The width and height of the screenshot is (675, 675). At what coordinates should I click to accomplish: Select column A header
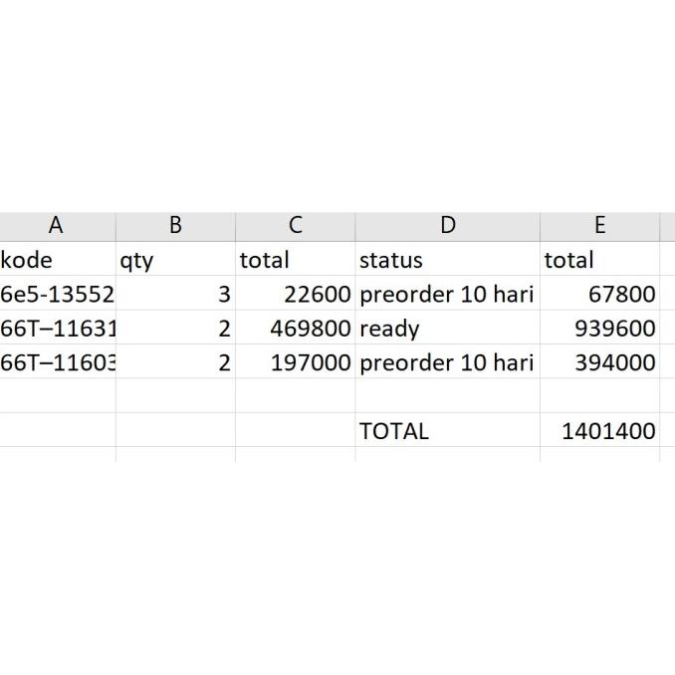[57, 226]
